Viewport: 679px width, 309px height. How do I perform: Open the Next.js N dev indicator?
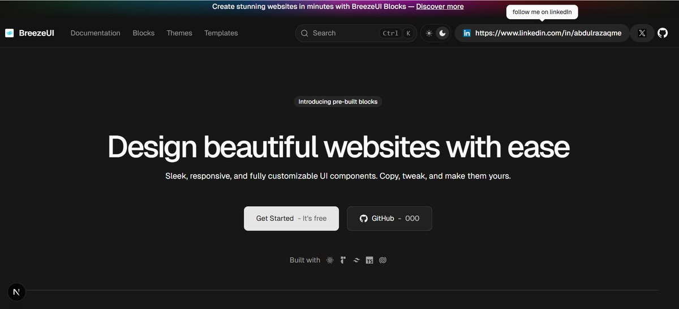click(16, 292)
